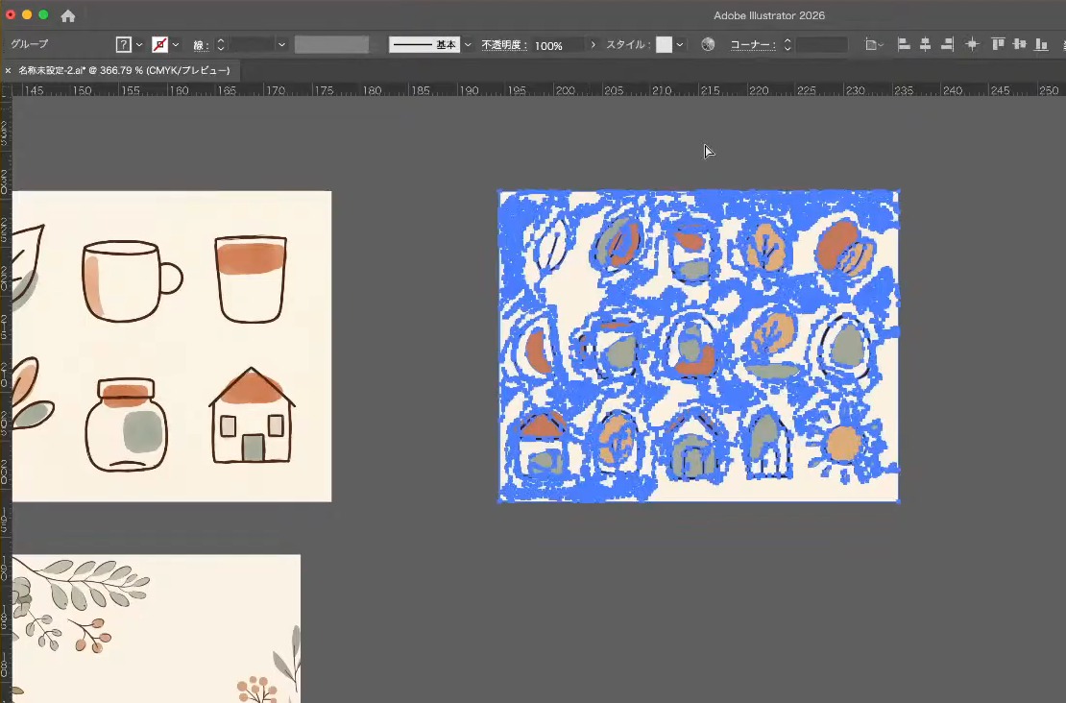1066x703 pixels.
Task: Align selection to left edges
Action: click(904, 45)
